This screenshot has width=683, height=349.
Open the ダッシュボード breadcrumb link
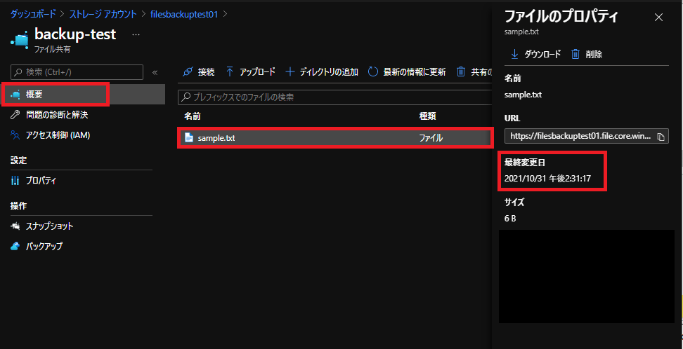tap(33, 14)
